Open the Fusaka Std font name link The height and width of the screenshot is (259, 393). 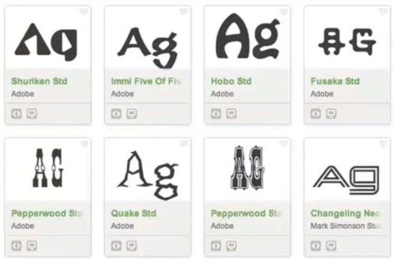(x=335, y=81)
